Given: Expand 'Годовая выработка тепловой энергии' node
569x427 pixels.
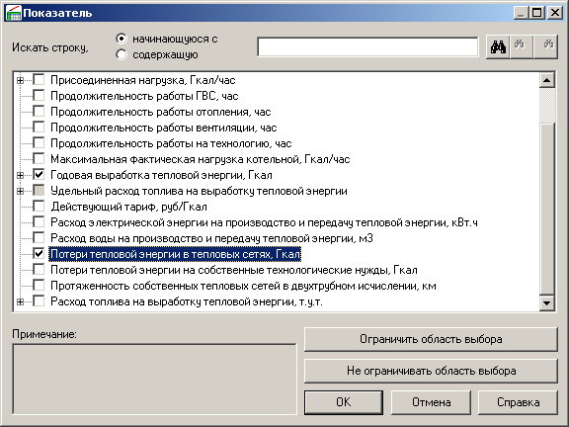Looking at the screenshot, I should click(x=21, y=175).
